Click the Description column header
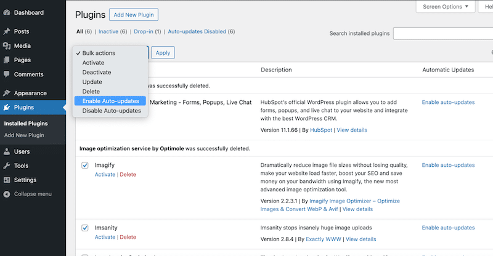The height and width of the screenshot is (256, 493). pyautogui.click(x=276, y=70)
